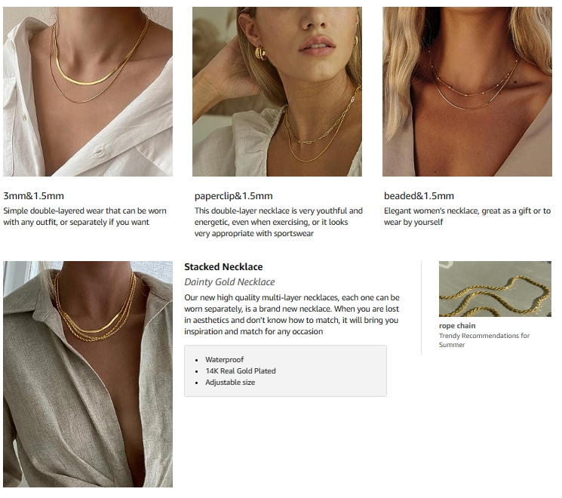Click the 3mm&1.5mm heading
This screenshot has width=562, height=498.
[34, 195]
